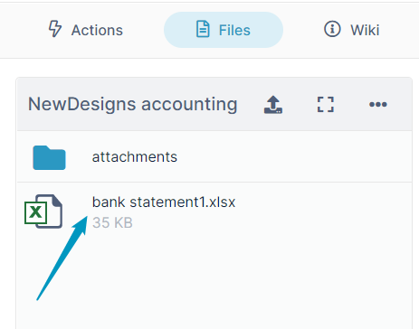Click the blue attachments folder icon

tap(49, 157)
